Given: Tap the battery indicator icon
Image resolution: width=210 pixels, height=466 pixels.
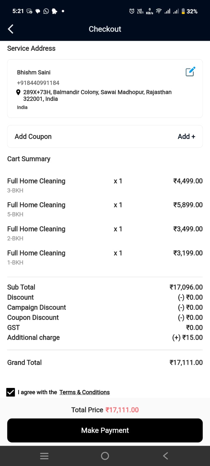Looking at the screenshot, I should tap(183, 11).
